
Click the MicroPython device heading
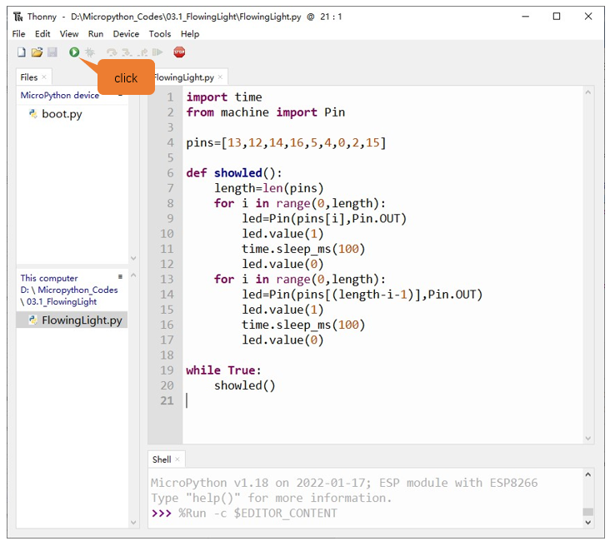[x=60, y=96]
